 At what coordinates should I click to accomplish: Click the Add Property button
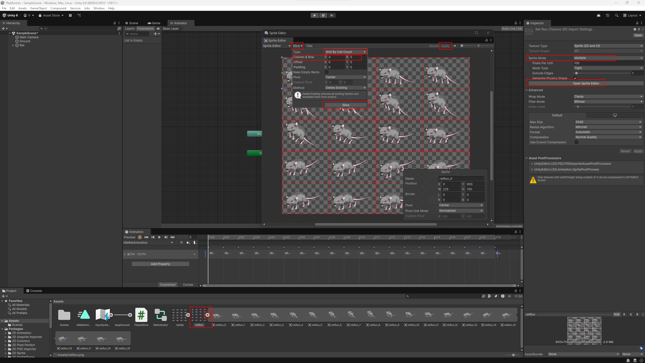160,264
